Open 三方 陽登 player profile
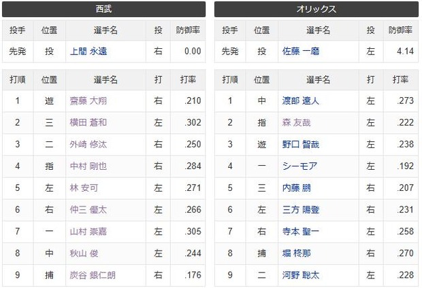 pyautogui.click(x=301, y=210)
